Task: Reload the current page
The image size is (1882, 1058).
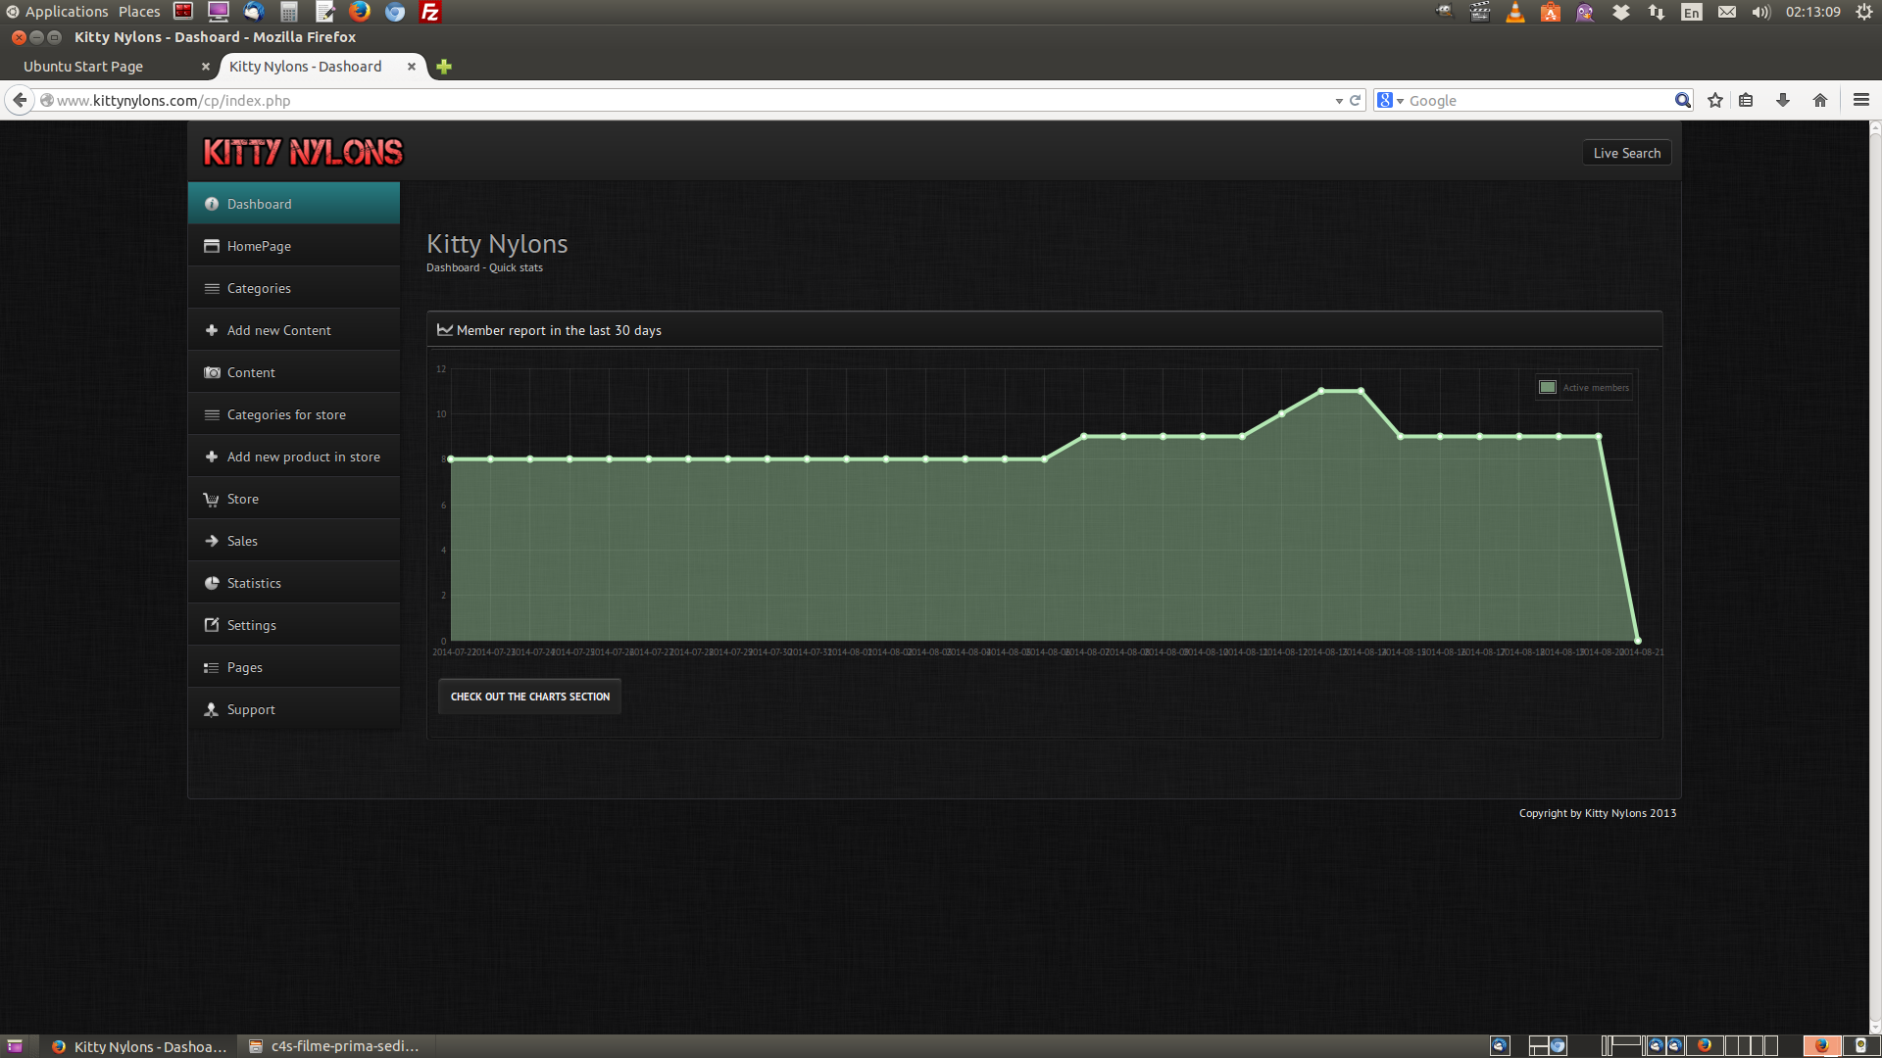Action: coord(1356,100)
